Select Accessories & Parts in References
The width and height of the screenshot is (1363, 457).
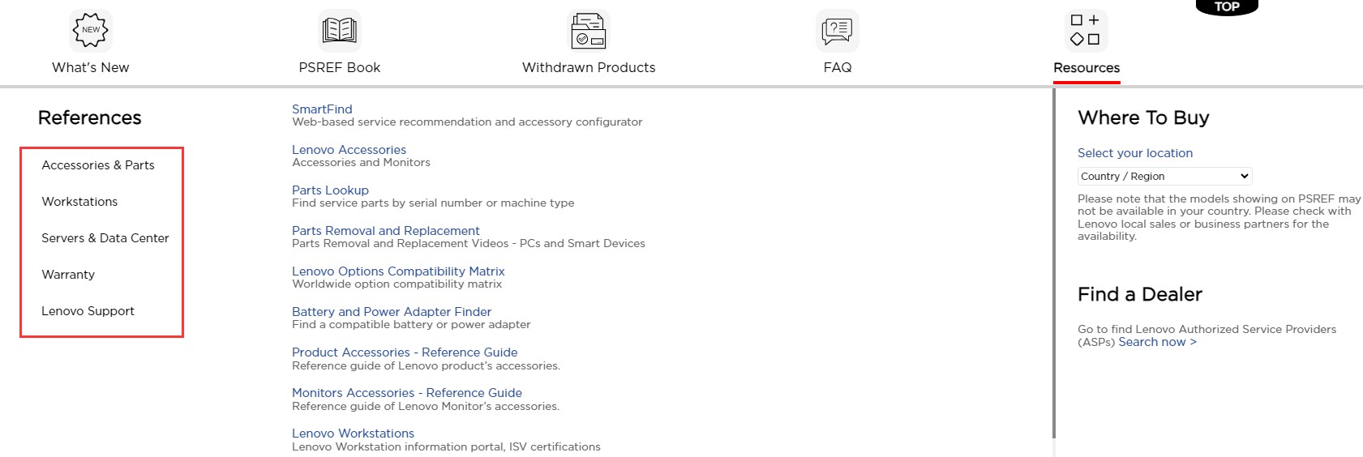[x=98, y=165]
